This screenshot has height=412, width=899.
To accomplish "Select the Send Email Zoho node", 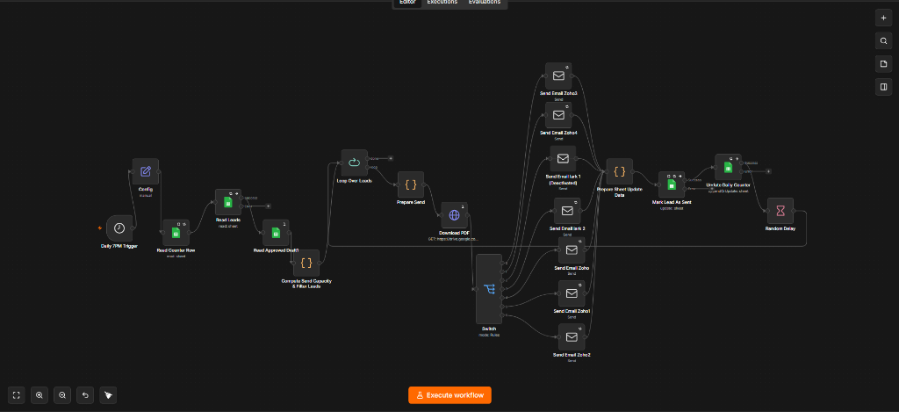I will [572, 250].
